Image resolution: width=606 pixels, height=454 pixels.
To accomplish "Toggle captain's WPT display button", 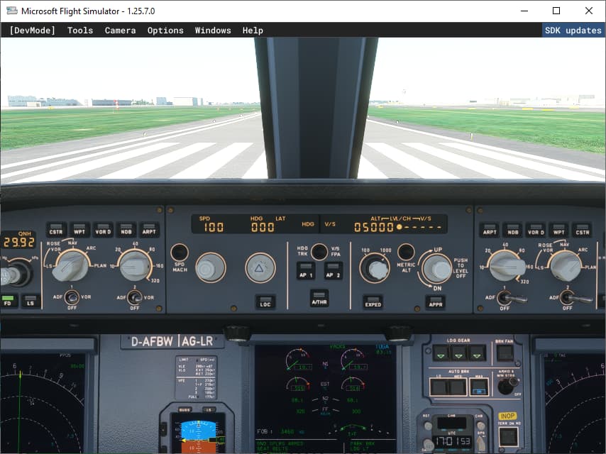I will (x=79, y=229).
